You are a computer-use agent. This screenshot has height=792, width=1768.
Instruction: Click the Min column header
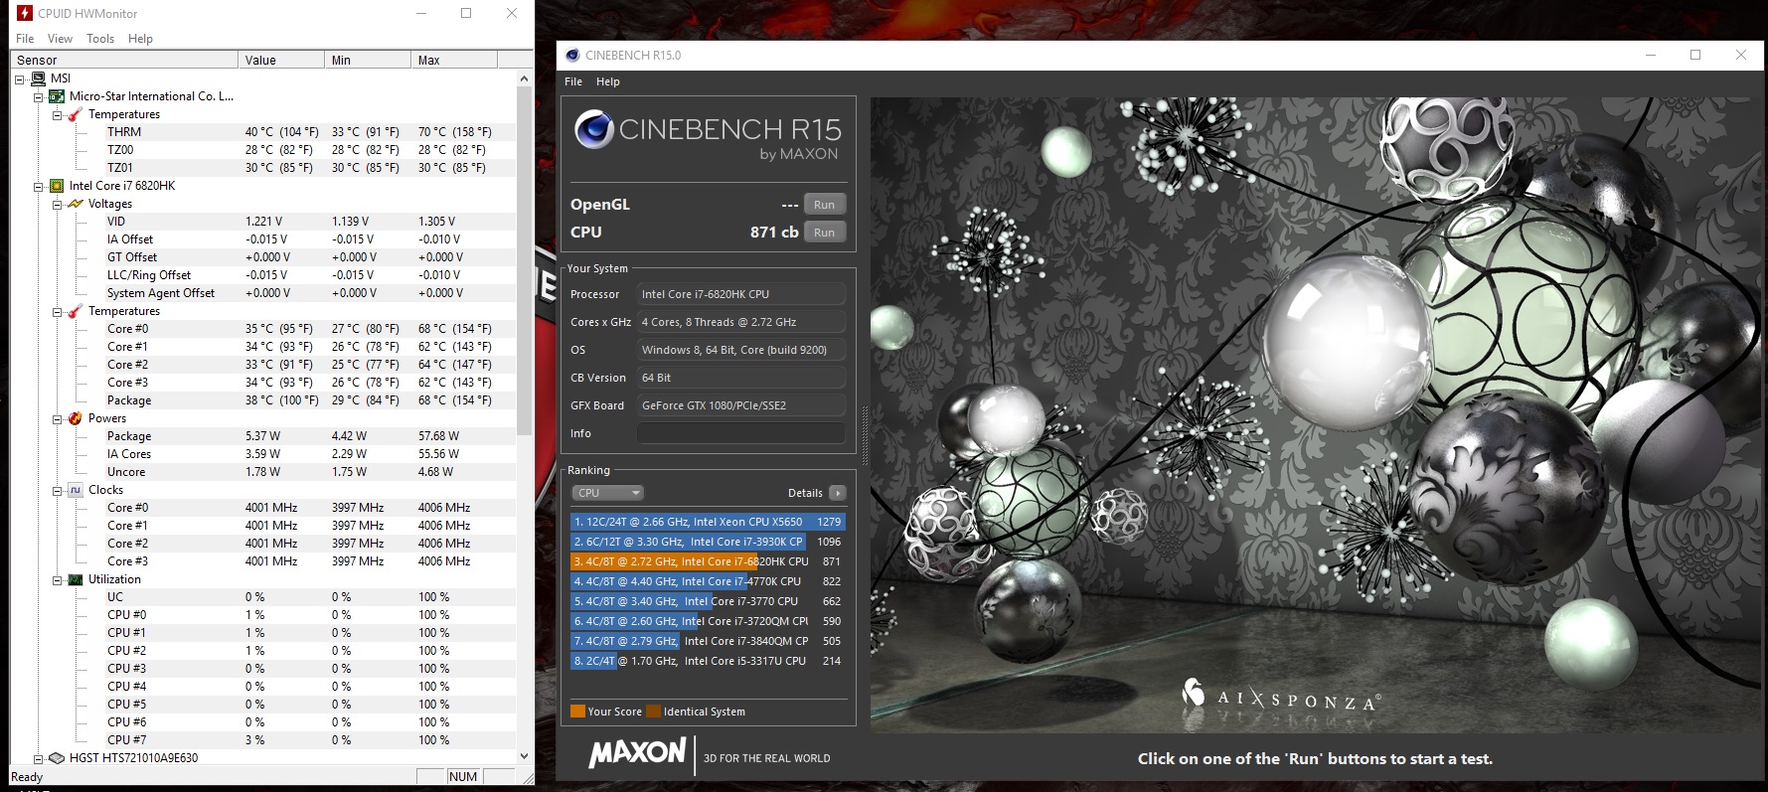click(x=368, y=60)
